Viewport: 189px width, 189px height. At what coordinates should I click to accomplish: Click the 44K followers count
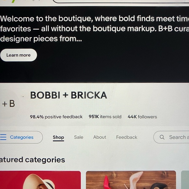pyautogui.click(x=142, y=117)
